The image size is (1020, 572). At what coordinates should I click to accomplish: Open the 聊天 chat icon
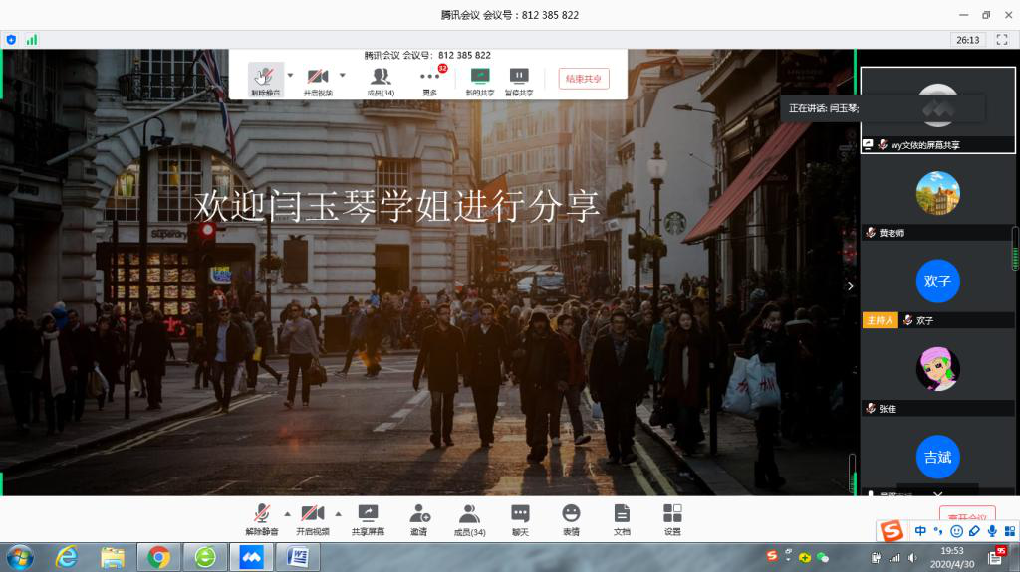(x=520, y=518)
